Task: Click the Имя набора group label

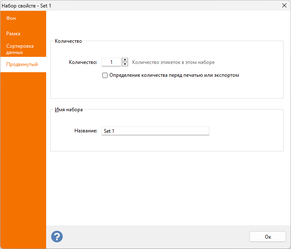Action: [69, 110]
